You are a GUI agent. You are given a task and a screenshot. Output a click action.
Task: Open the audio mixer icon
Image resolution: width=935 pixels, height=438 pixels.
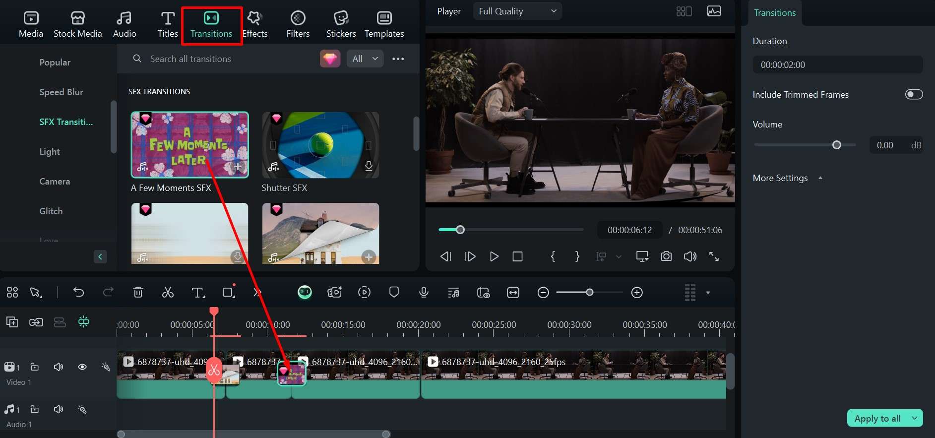tap(453, 293)
